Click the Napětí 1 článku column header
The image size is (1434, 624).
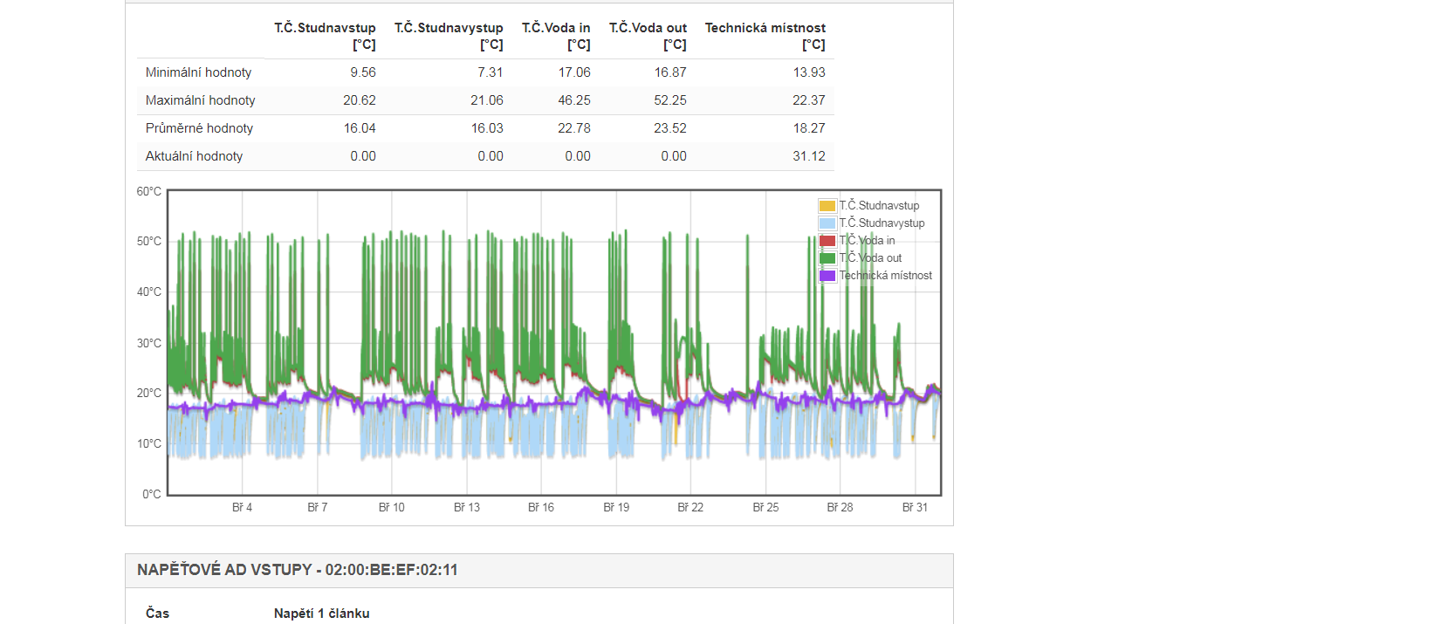[x=321, y=614]
